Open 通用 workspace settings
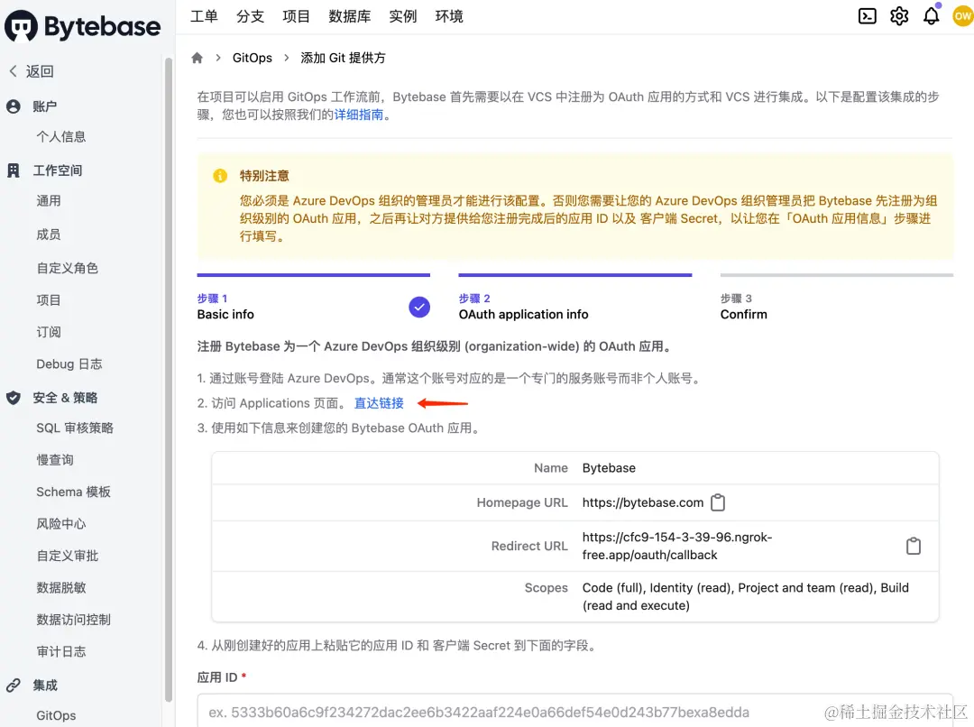This screenshot has width=974, height=727. (49, 201)
